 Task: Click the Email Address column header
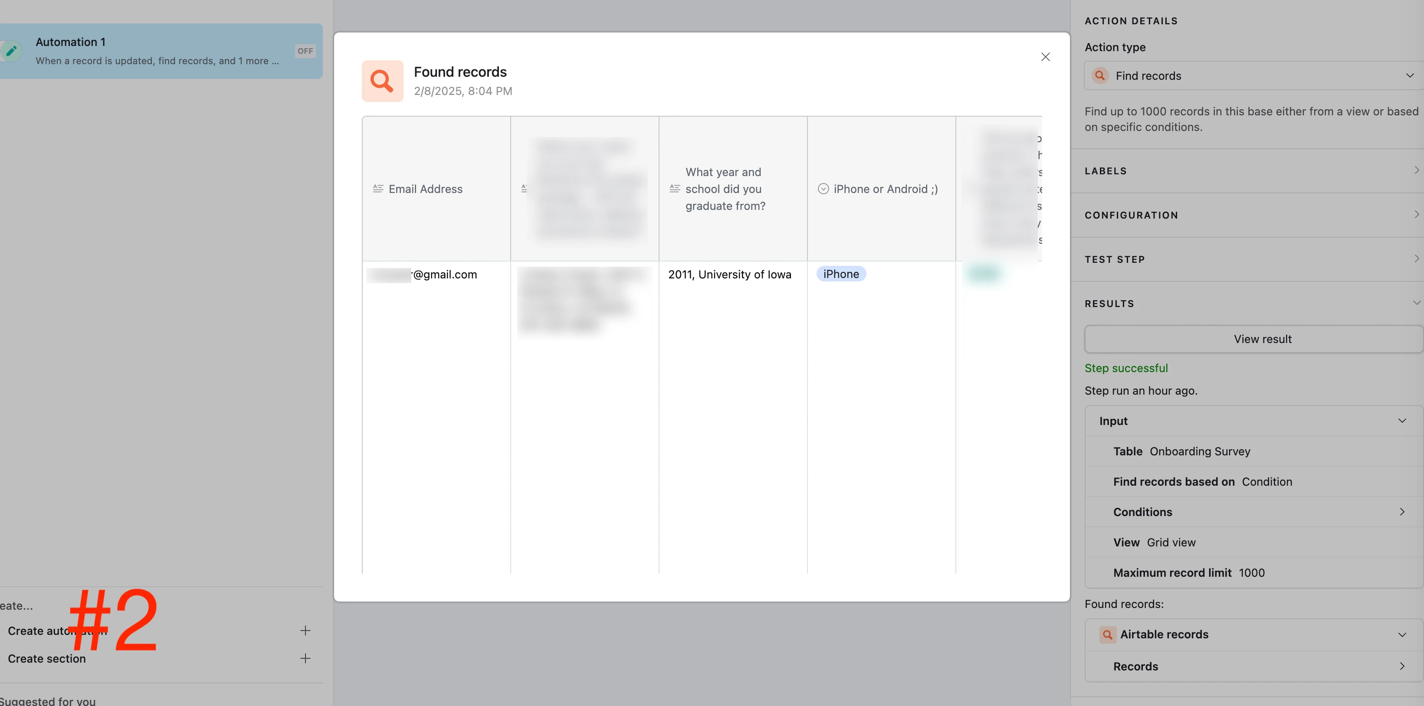pyautogui.click(x=425, y=189)
